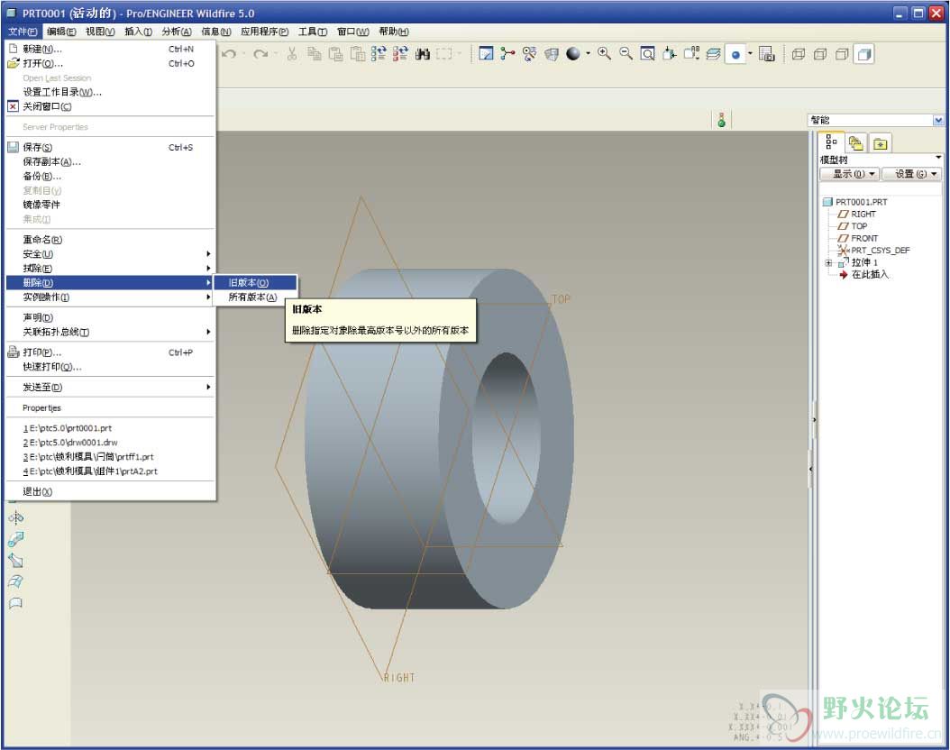Open the Find binoculars tool
This screenshot has width=950, height=750.
423,54
